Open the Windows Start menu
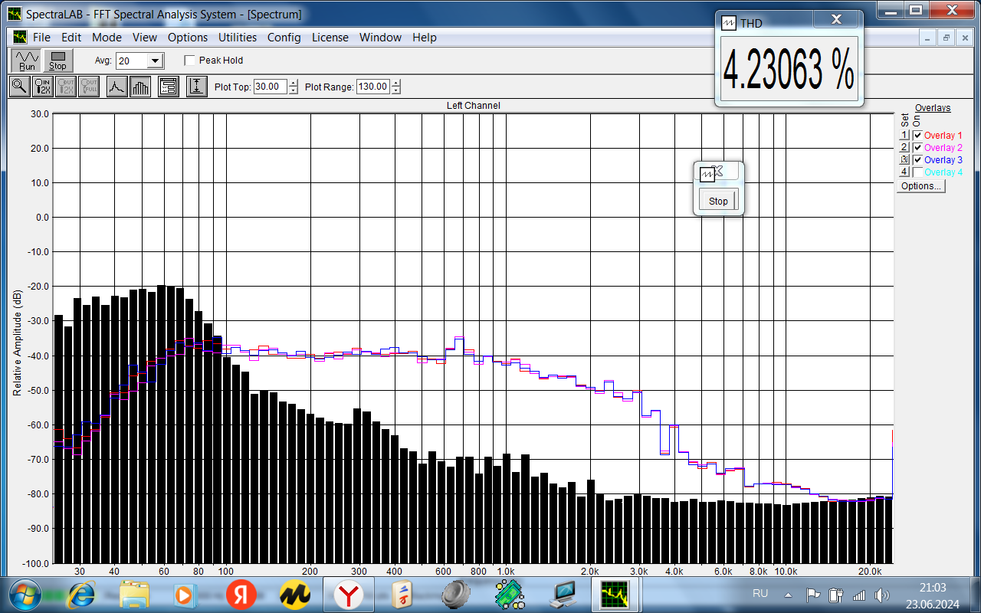Viewport: 981px width, 613px height. 25,594
